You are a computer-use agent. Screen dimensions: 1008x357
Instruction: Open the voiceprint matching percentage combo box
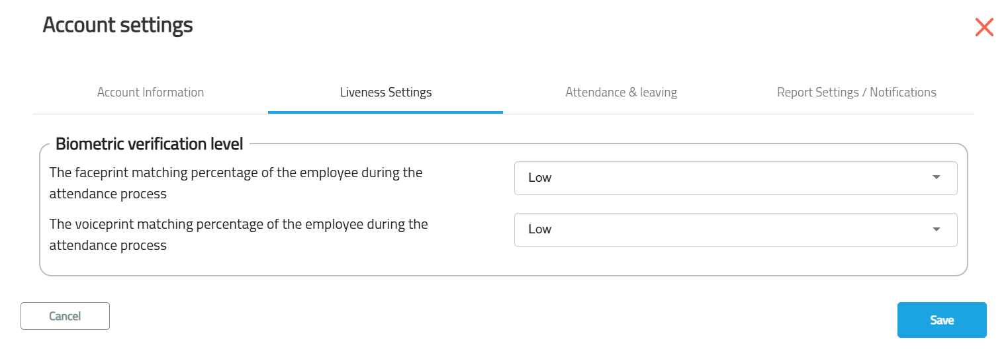point(735,229)
